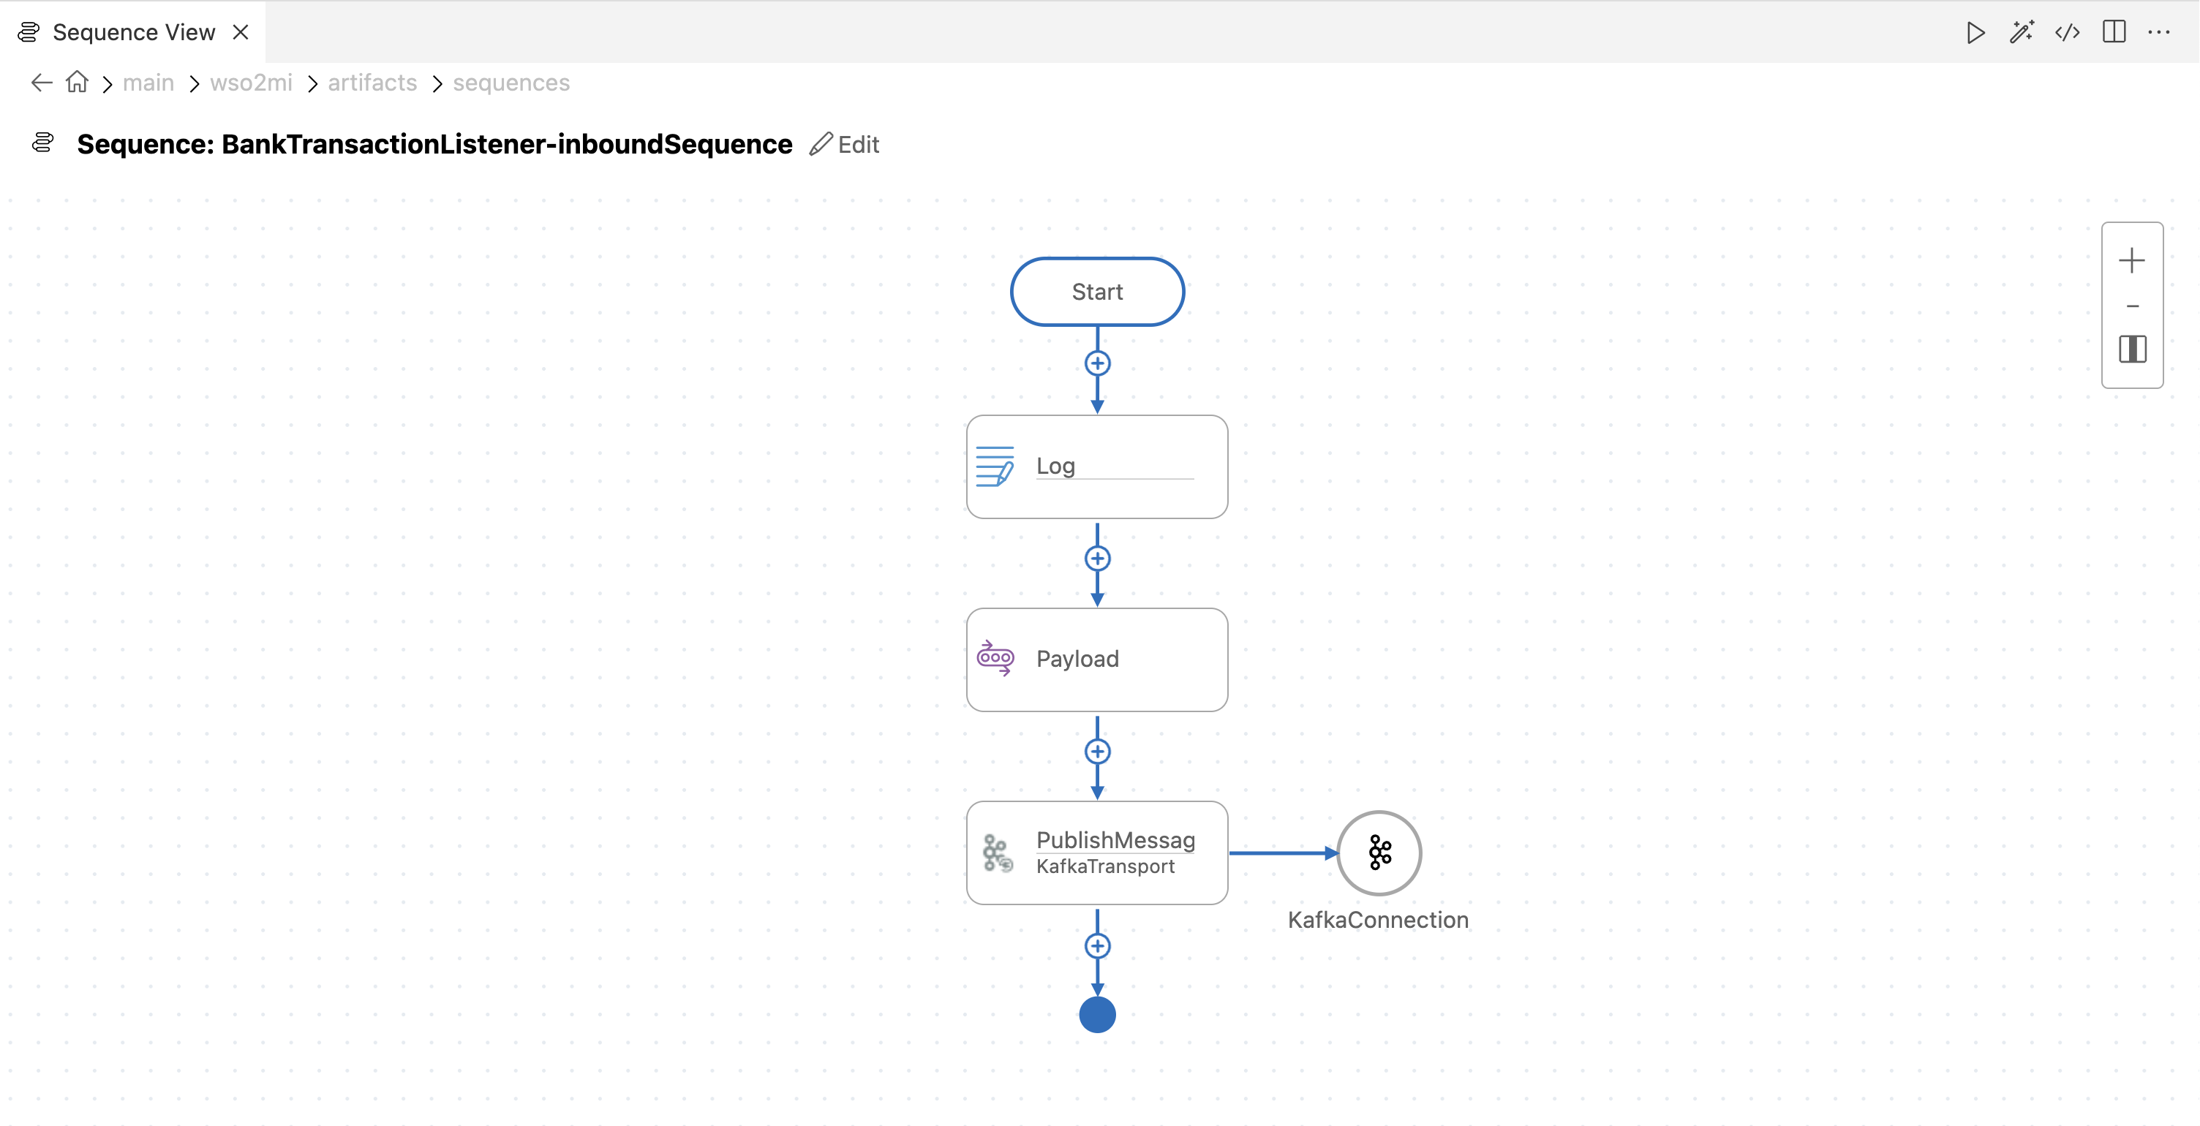Add a mediator between Start and Log

(1097, 363)
